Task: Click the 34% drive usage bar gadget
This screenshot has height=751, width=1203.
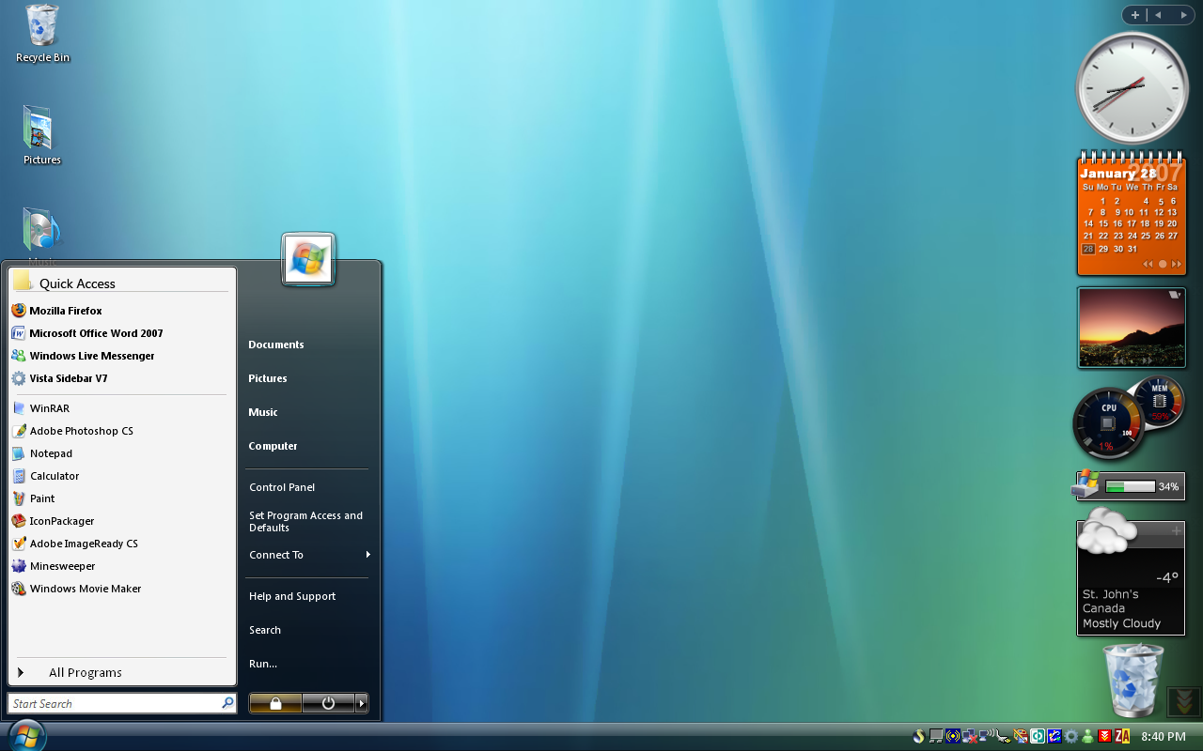Action: (x=1129, y=486)
